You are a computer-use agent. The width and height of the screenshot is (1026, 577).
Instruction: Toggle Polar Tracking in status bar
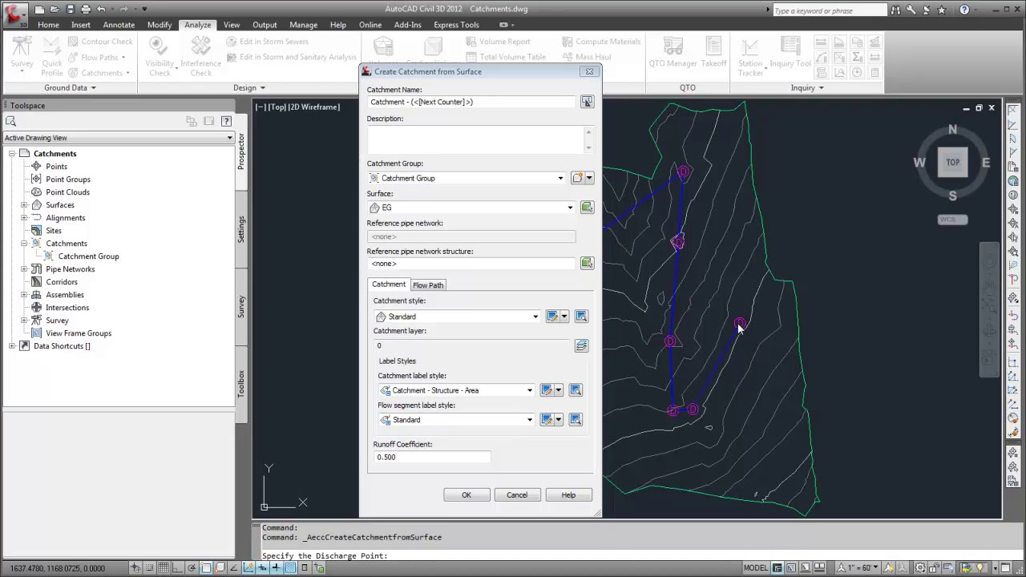[192, 568]
